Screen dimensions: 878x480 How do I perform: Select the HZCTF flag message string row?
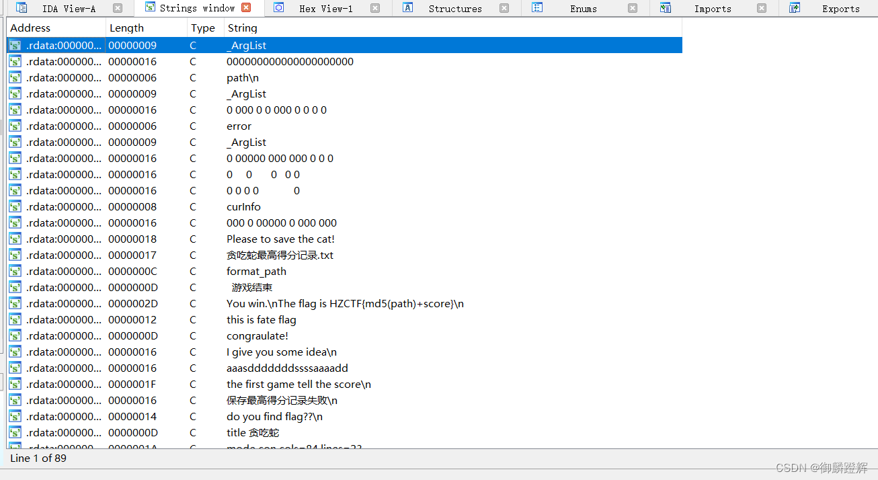pyautogui.click(x=344, y=303)
